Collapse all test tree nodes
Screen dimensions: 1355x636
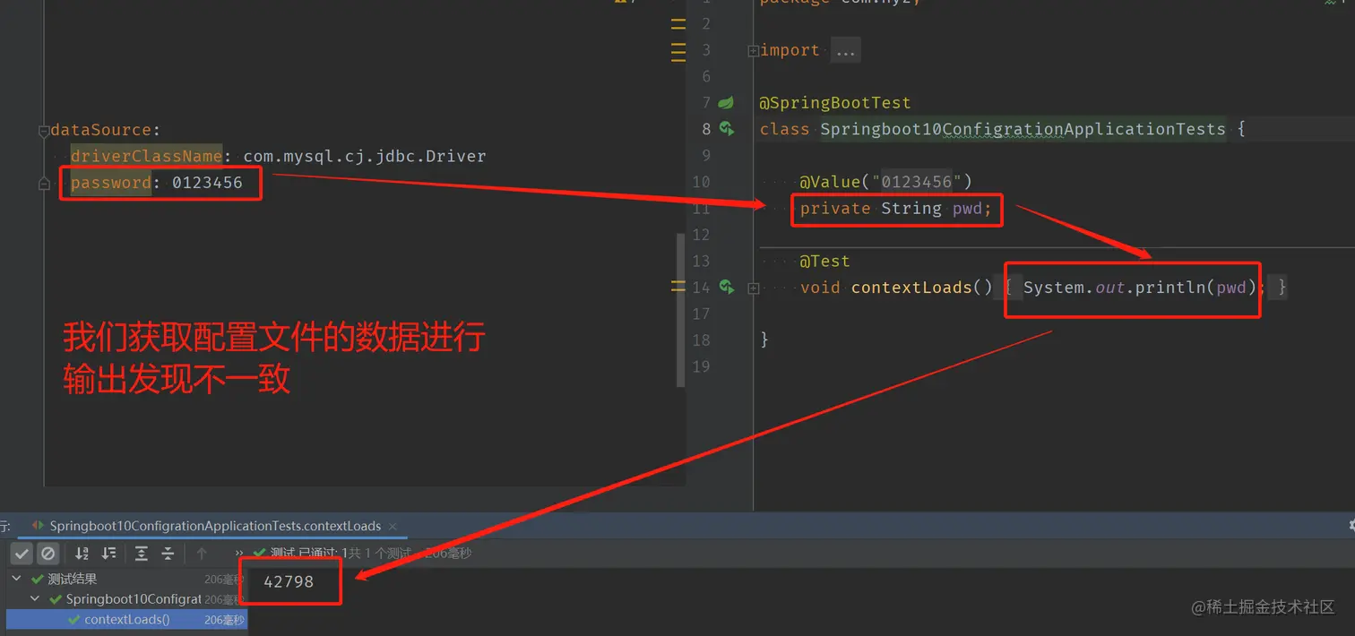coord(168,554)
